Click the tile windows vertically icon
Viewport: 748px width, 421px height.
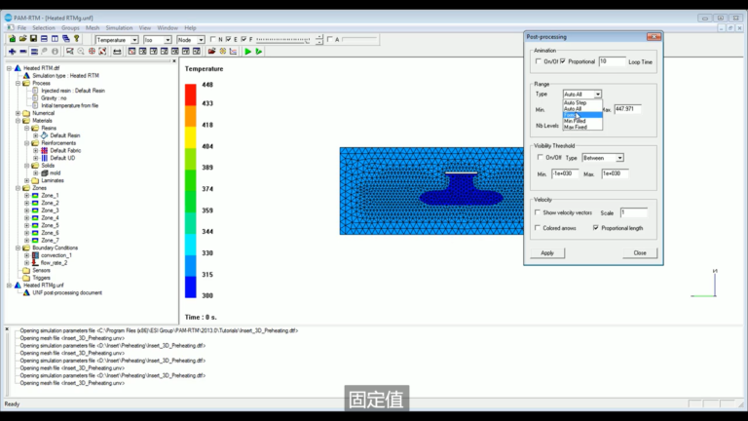tap(55, 39)
